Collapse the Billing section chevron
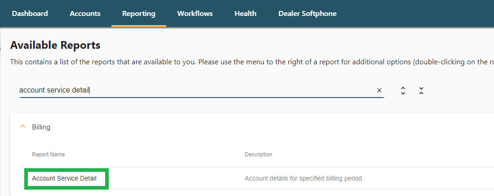 tap(23, 127)
